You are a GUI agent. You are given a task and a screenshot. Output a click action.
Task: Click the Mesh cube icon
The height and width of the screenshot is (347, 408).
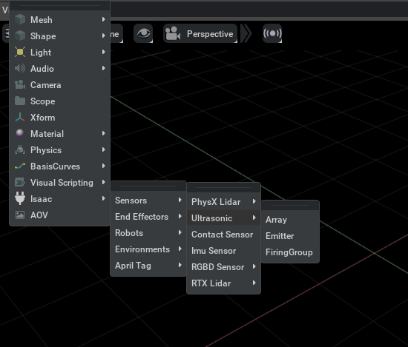[20, 19]
